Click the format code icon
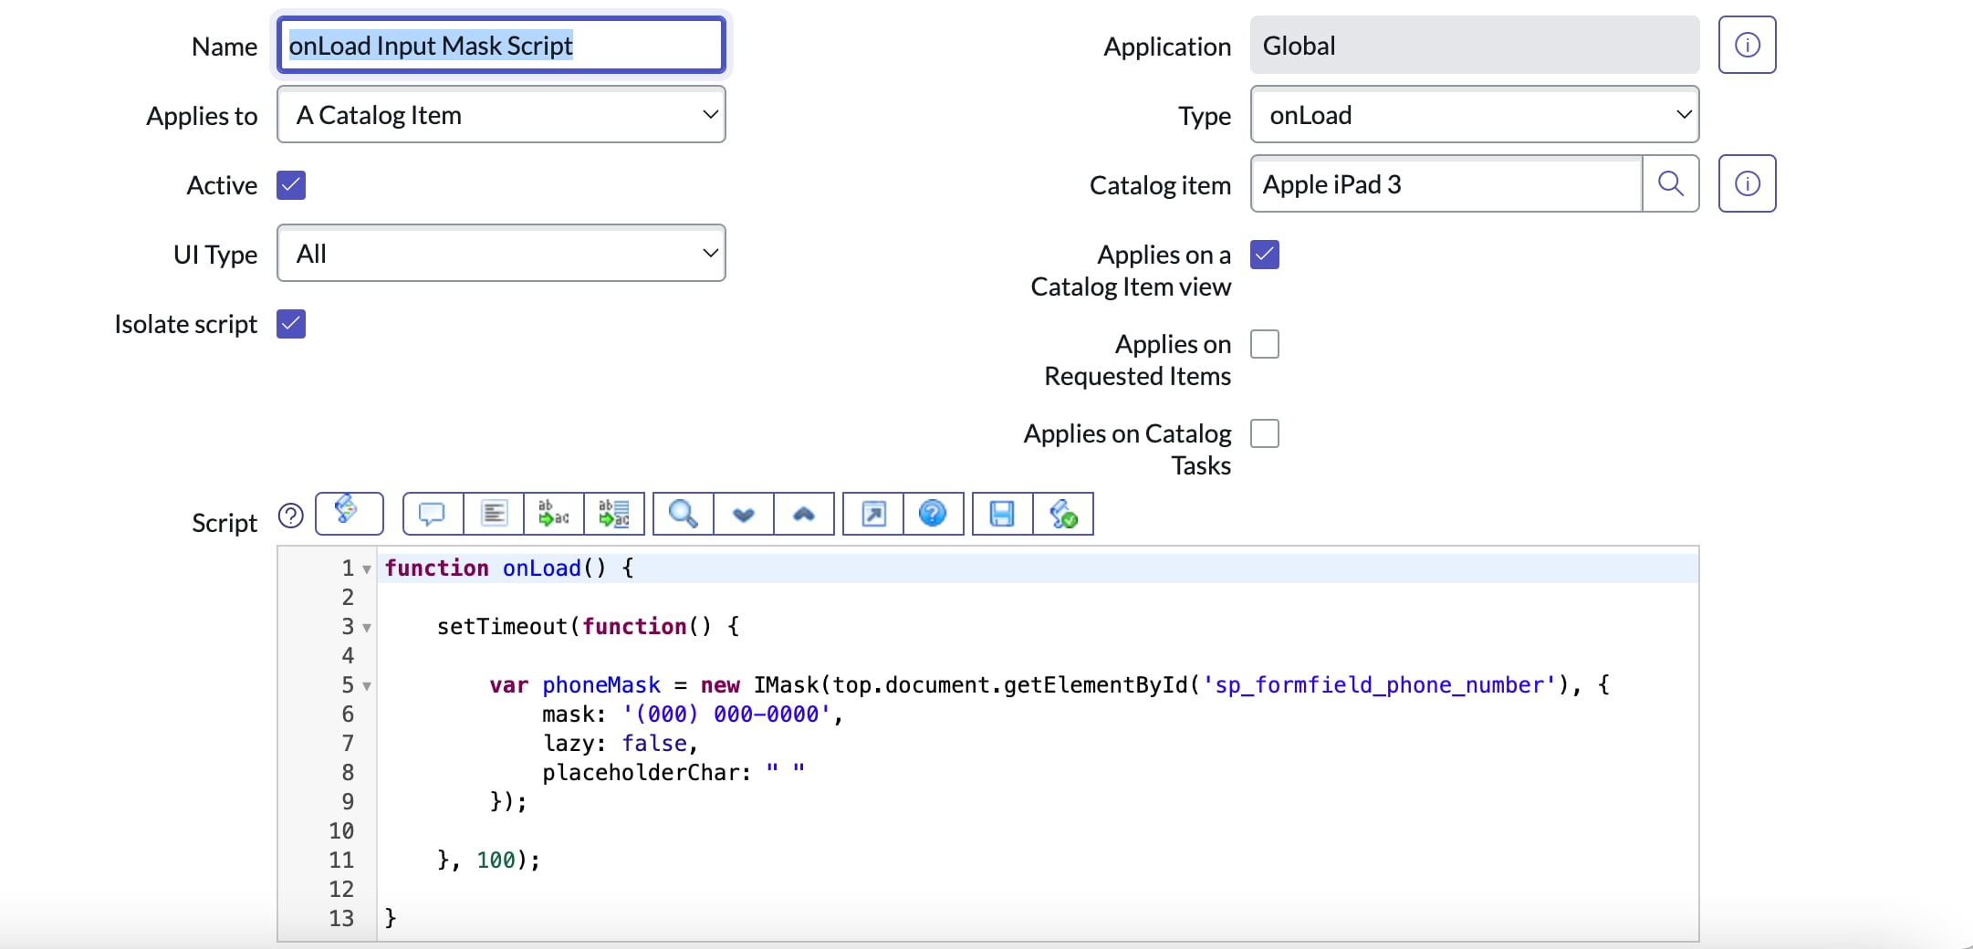This screenshot has width=1973, height=949. [x=494, y=514]
